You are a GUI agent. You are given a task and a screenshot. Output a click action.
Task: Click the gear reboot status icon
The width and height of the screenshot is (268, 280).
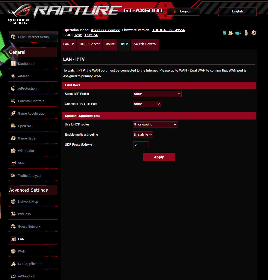pos(254,33)
